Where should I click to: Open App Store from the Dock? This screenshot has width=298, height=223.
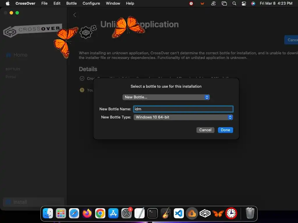click(113, 213)
